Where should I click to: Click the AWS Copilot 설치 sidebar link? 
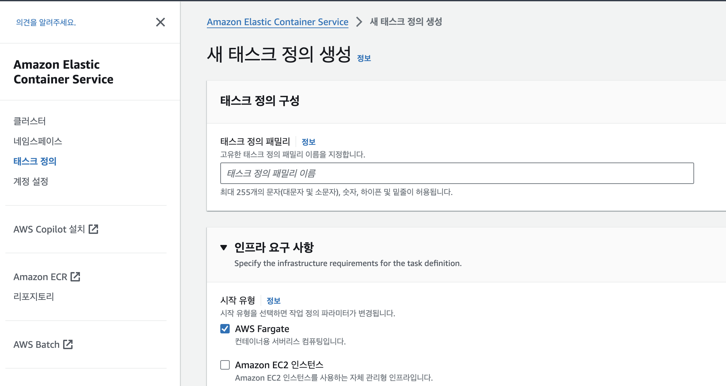(x=49, y=229)
